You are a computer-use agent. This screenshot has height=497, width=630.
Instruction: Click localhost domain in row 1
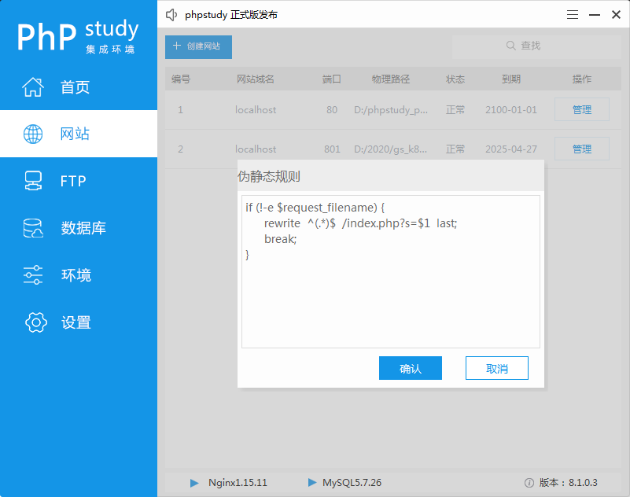coord(256,109)
